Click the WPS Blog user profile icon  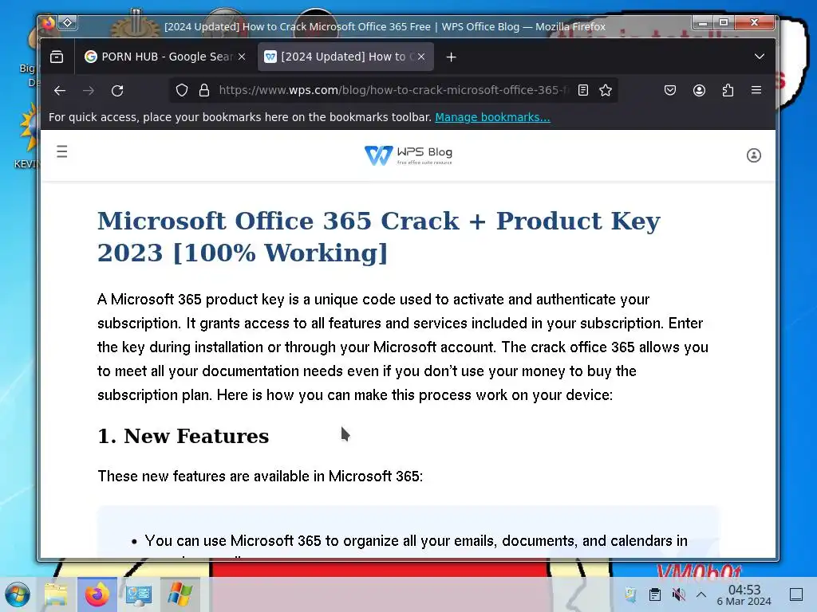tap(753, 155)
